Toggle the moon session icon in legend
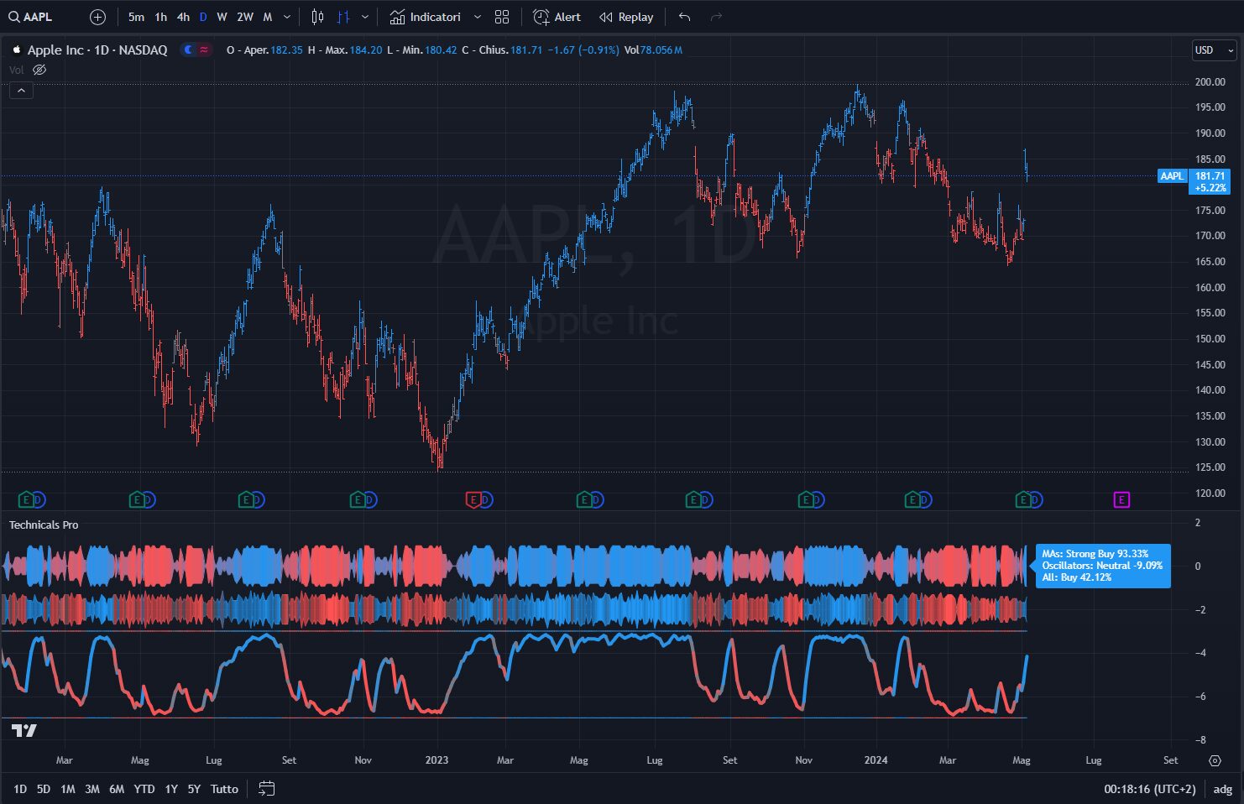 [188, 50]
